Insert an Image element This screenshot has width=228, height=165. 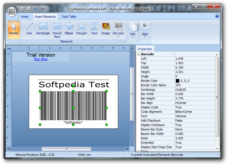pyautogui.click(x=106, y=29)
